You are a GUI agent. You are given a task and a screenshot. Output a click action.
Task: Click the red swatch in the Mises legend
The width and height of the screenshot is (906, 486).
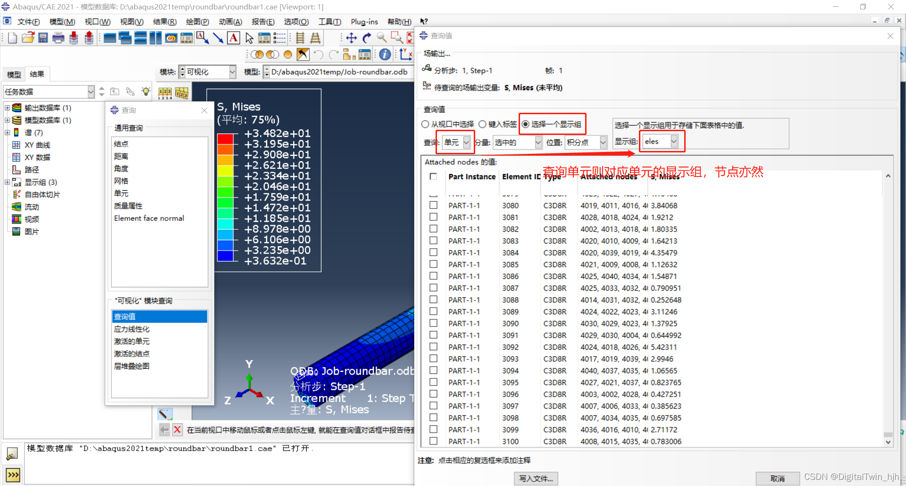(226, 139)
